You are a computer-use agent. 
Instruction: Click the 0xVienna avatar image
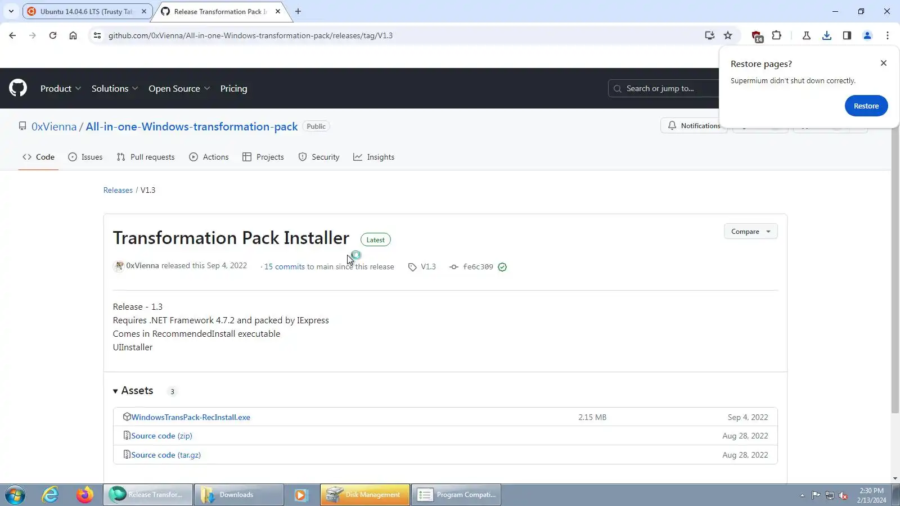119,266
